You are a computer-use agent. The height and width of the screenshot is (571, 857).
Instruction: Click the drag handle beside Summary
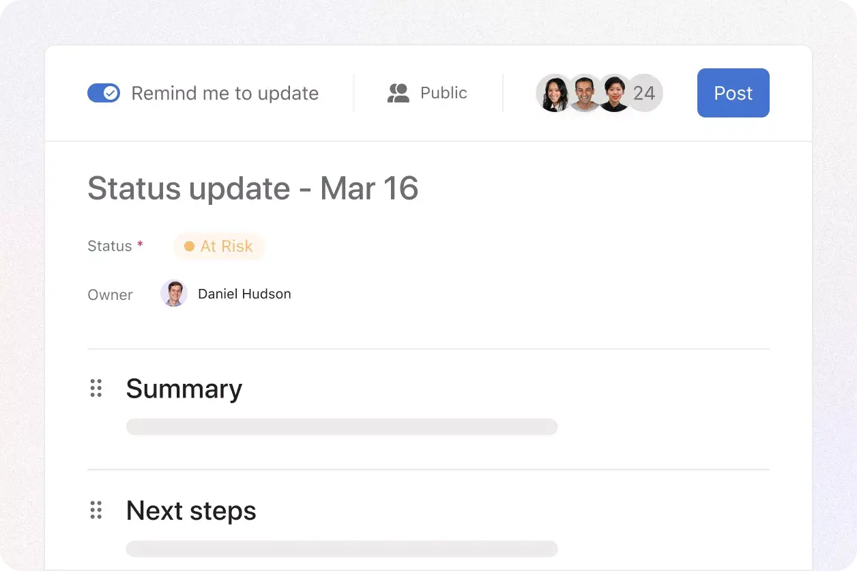click(96, 388)
